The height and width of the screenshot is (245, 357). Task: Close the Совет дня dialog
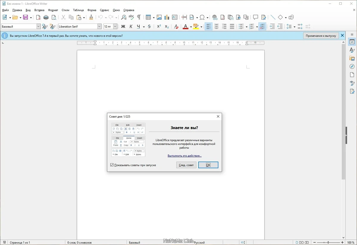tap(218, 117)
